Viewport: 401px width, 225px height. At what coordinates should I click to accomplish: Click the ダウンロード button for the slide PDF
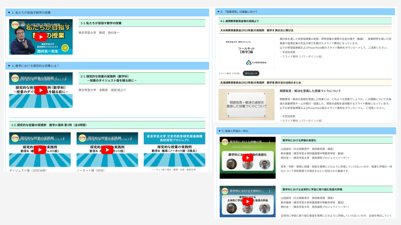click(251, 73)
